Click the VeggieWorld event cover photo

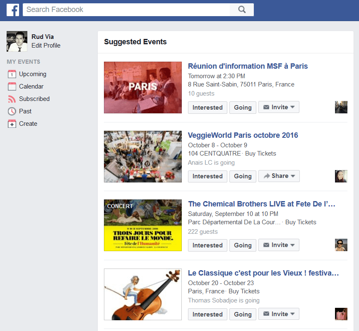(143, 156)
